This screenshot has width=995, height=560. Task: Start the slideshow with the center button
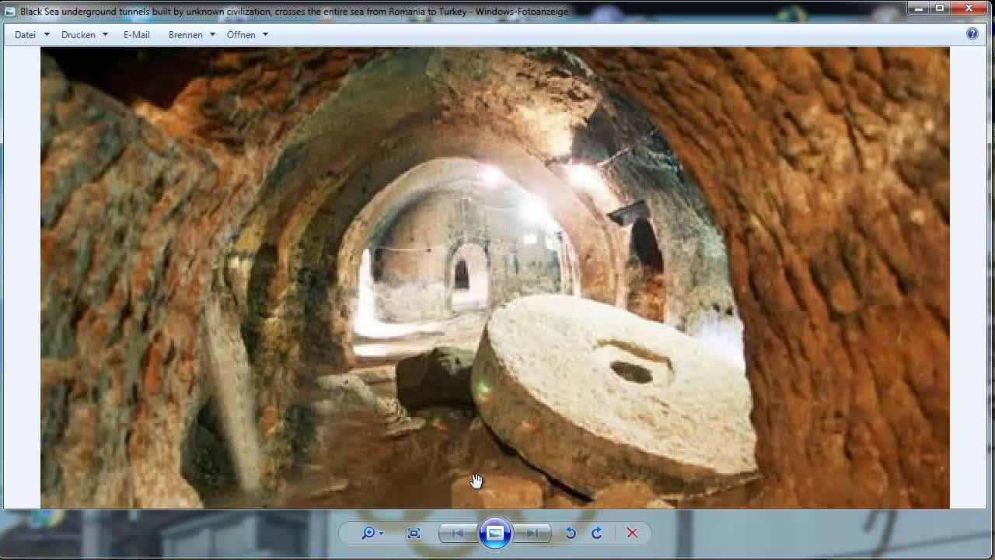tap(495, 533)
